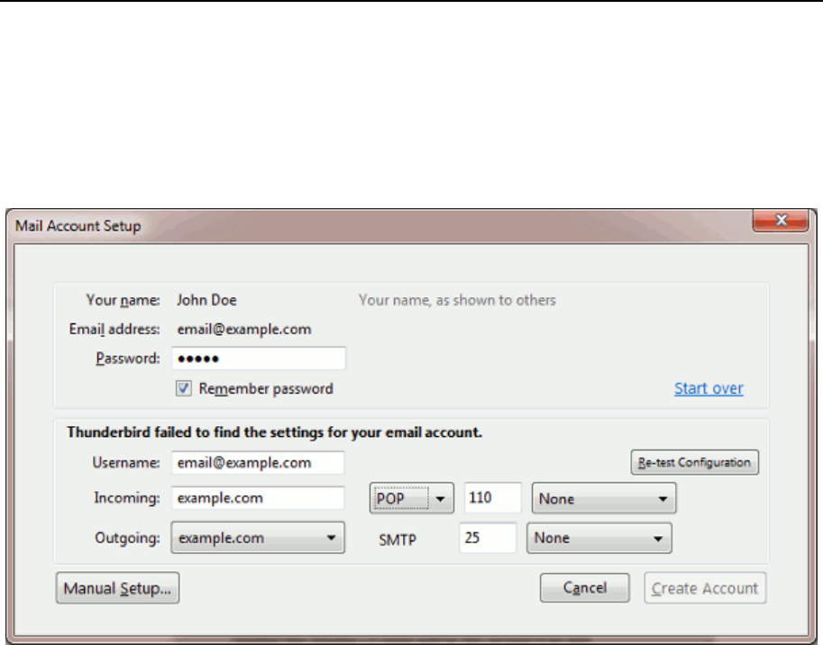The width and height of the screenshot is (823, 645).
Task: Click the Re-test Configuration button
Action: point(694,462)
